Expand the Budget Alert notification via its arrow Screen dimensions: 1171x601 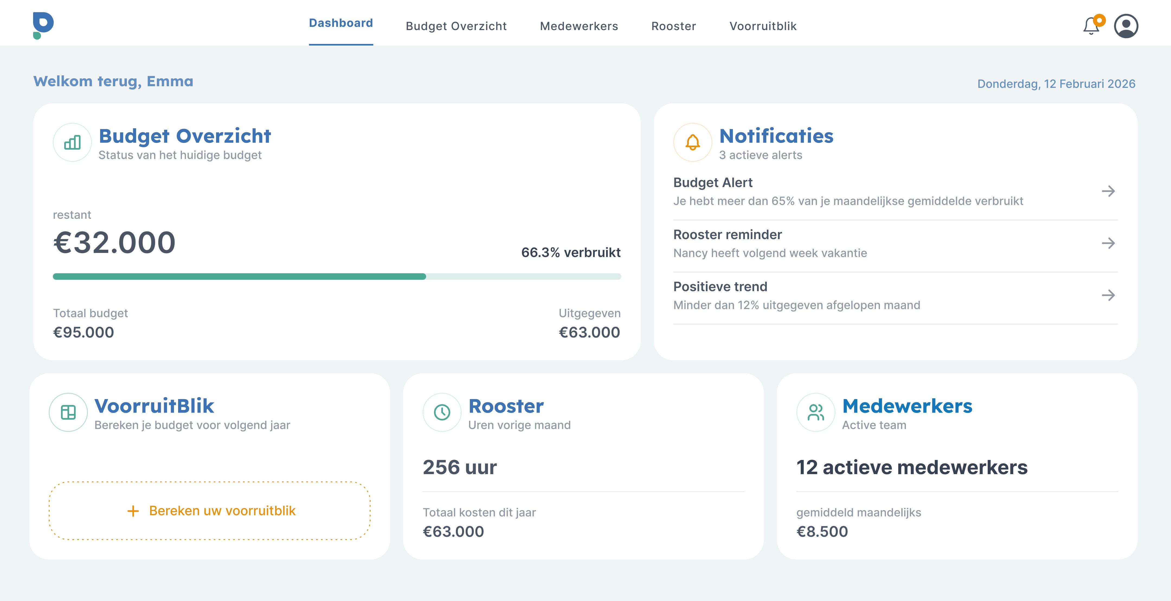(x=1109, y=191)
